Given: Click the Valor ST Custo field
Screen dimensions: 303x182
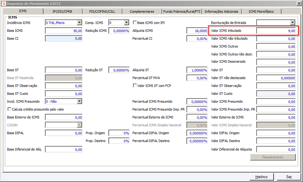Looking at the screenshot, I should [276, 94].
